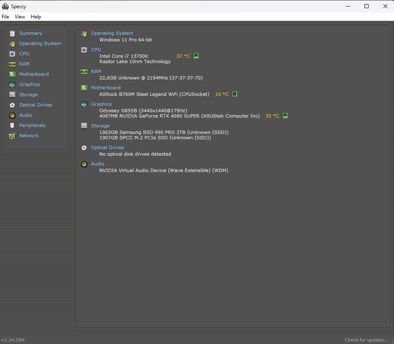The height and width of the screenshot is (344, 394).
Task: Click the Optical Drives heading in main panel
Action: point(107,147)
